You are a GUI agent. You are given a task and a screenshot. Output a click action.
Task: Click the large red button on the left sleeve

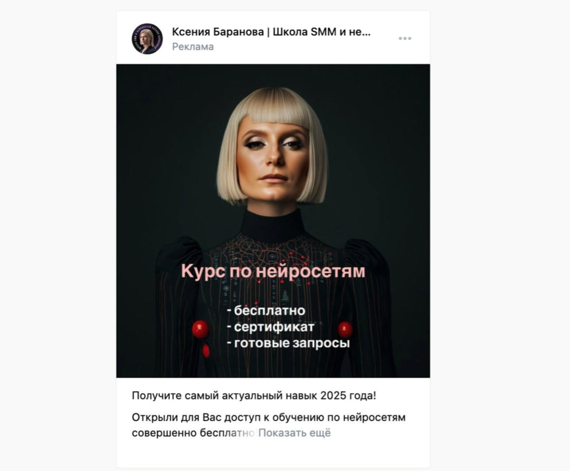tap(200, 330)
